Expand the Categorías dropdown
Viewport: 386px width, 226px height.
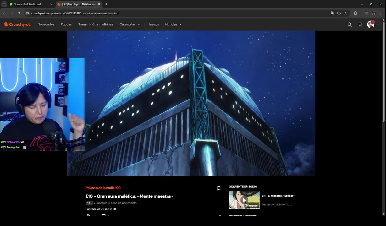point(130,24)
